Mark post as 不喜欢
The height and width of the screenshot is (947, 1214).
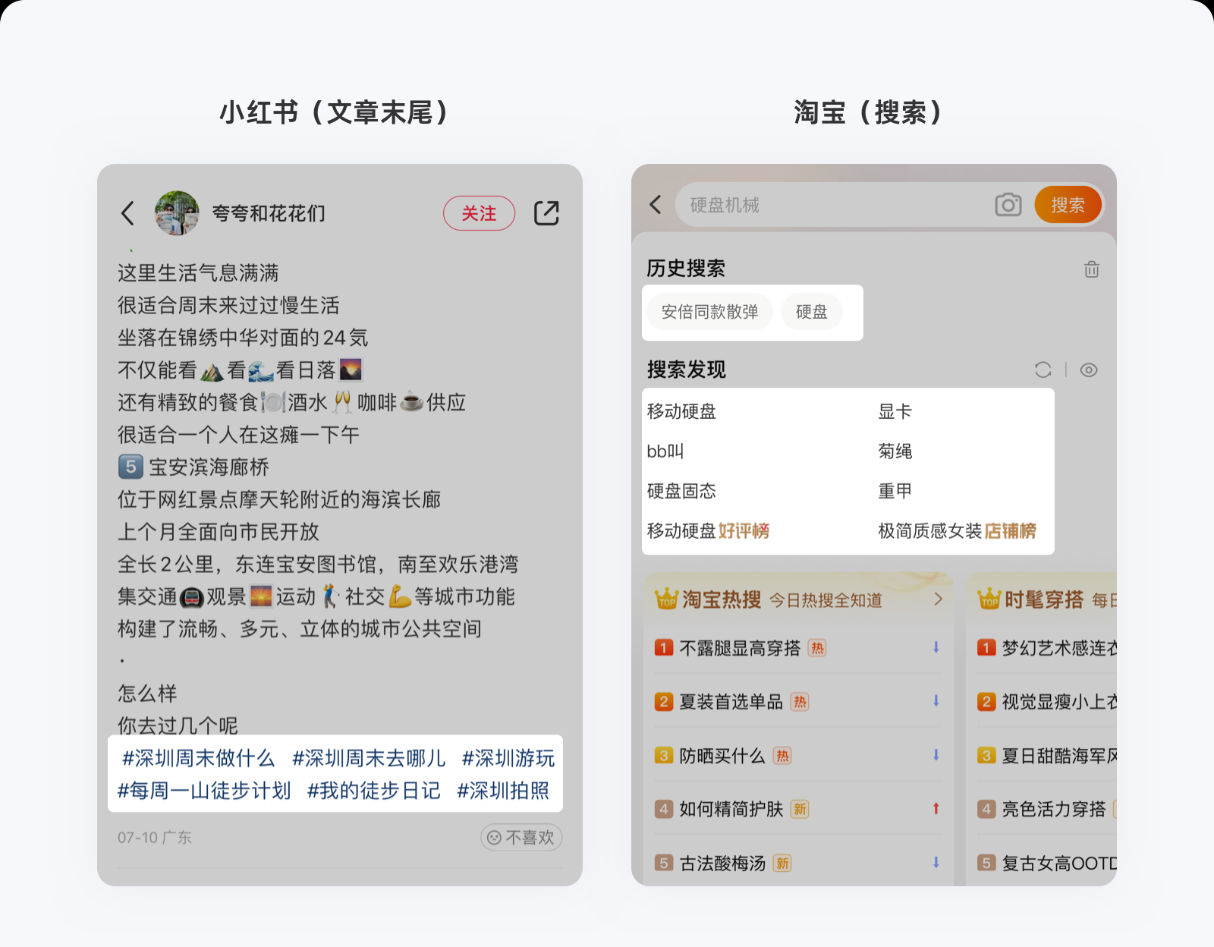tap(521, 837)
